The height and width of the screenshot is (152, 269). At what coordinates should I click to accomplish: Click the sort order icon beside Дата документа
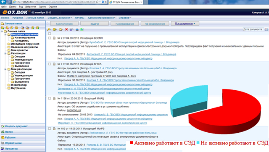coord(266,29)
